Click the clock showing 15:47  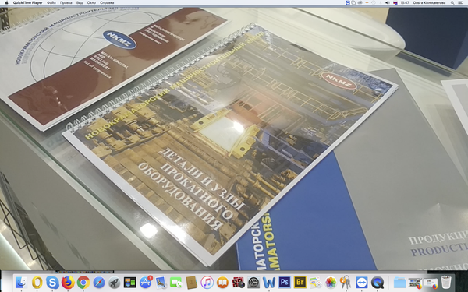(405, 2)
